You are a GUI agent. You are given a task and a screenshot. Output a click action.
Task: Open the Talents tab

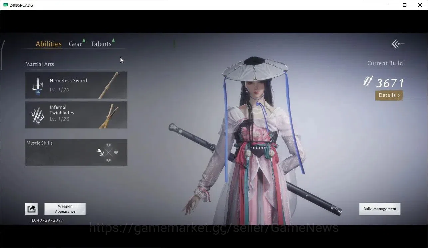[x=101, y=44]
